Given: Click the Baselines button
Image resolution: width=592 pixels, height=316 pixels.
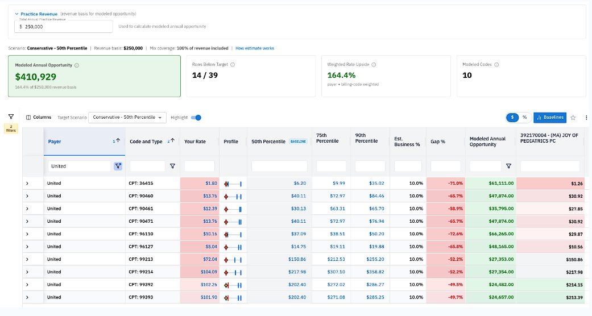Looking at the screenshot, I should [550, 118].
